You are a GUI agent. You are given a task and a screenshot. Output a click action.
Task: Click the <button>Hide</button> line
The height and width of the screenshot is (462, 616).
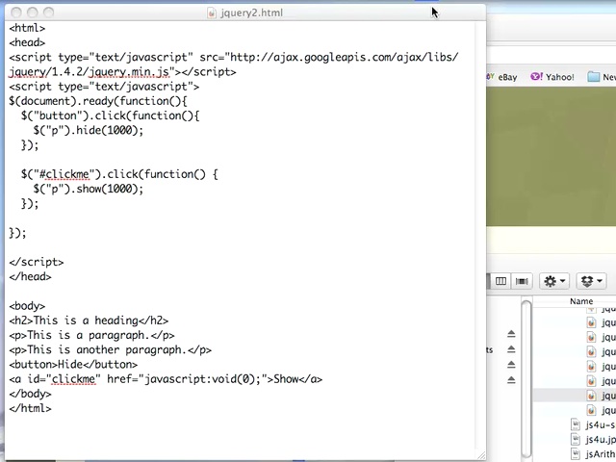point(73,364)
